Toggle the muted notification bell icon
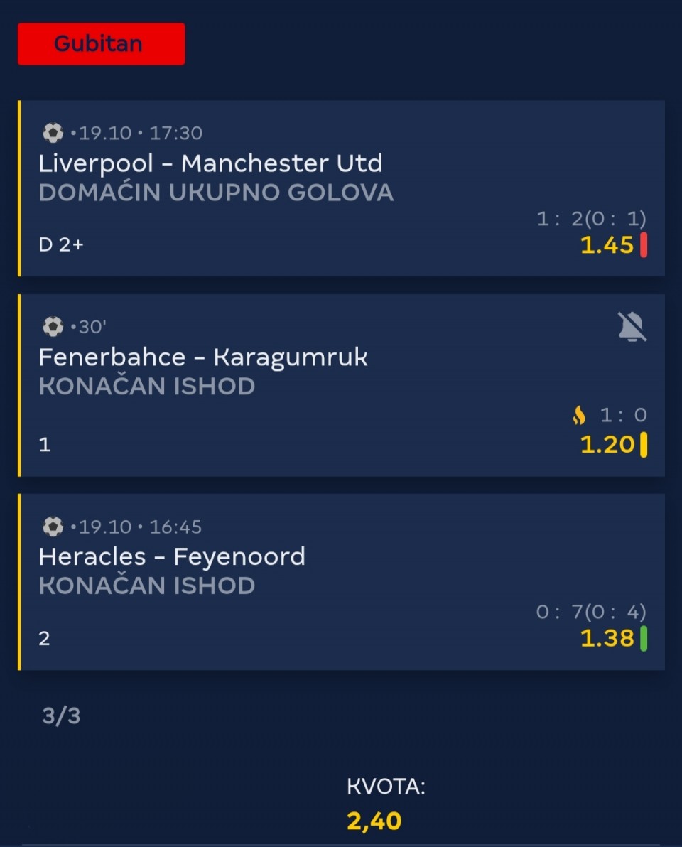 coord(632,327)
